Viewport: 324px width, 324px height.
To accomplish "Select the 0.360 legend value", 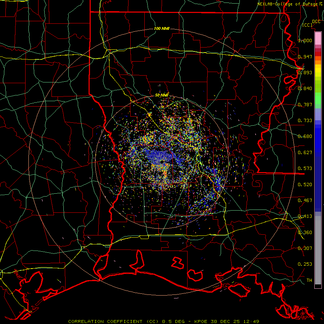I will pyautogui.click(x=305, y=233).
